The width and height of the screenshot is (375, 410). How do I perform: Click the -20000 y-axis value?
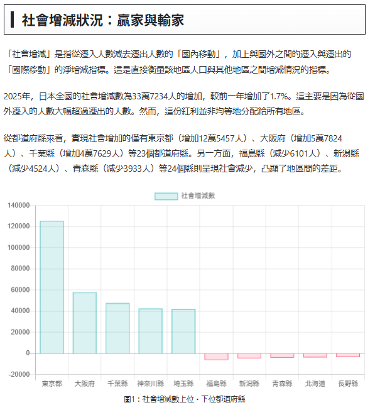[19, 374]
